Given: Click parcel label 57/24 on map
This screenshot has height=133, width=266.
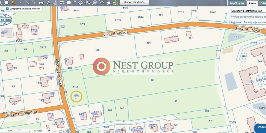Looking at the screenshot, I should click(x=141, y=17).
